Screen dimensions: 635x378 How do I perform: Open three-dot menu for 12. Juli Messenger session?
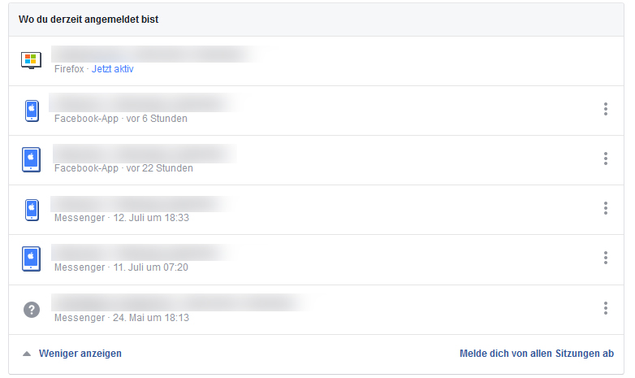[606, 208]
